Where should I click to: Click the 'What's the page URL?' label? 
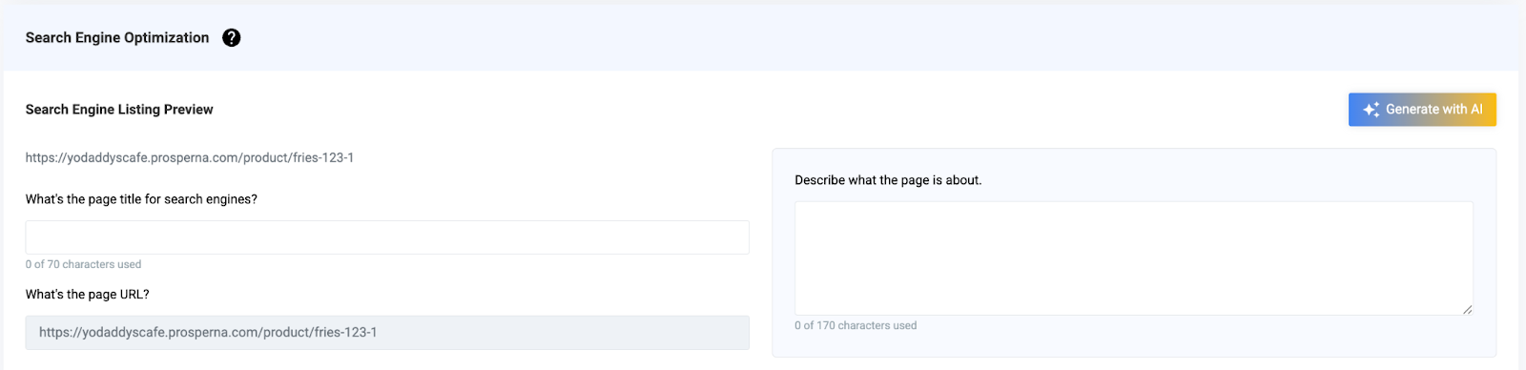point(88,295)
